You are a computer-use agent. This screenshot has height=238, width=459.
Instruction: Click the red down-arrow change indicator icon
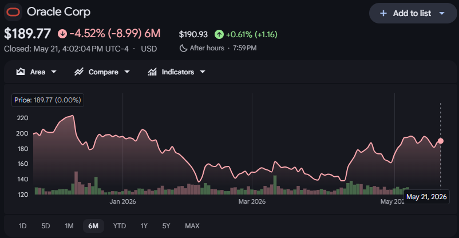point(62,34)
